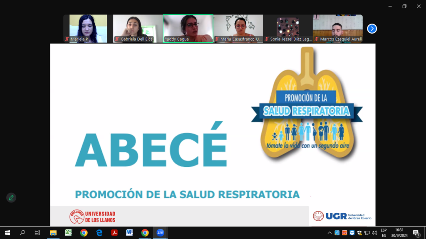Screen dimensions: 426x239
Task: Open notification center icon
Action: click(x=416, y=233)
